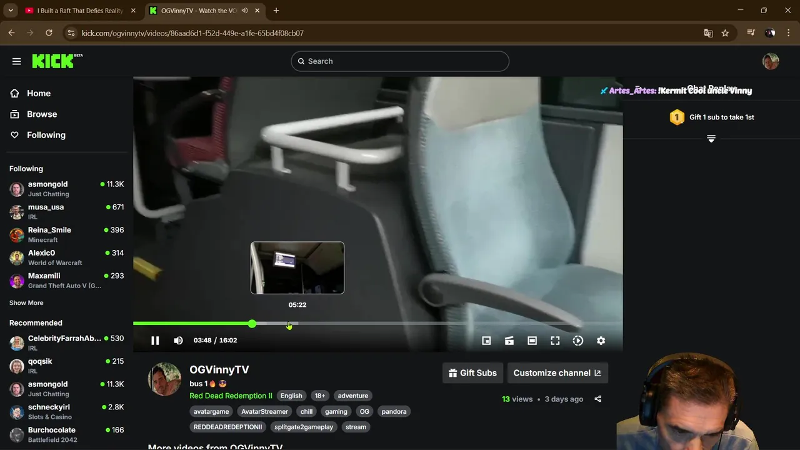This screenshot has width=800, height=450.
Task: Open the media controls icon
Action: click(751, 33)
